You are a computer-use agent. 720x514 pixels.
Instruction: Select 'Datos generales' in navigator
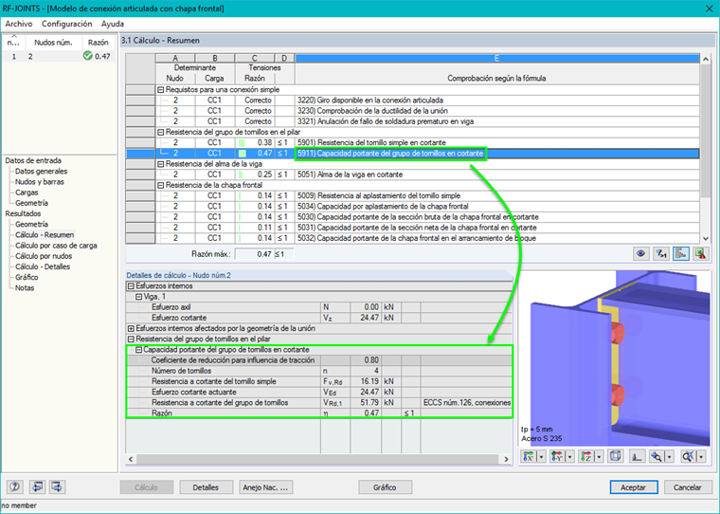[41, 171]
